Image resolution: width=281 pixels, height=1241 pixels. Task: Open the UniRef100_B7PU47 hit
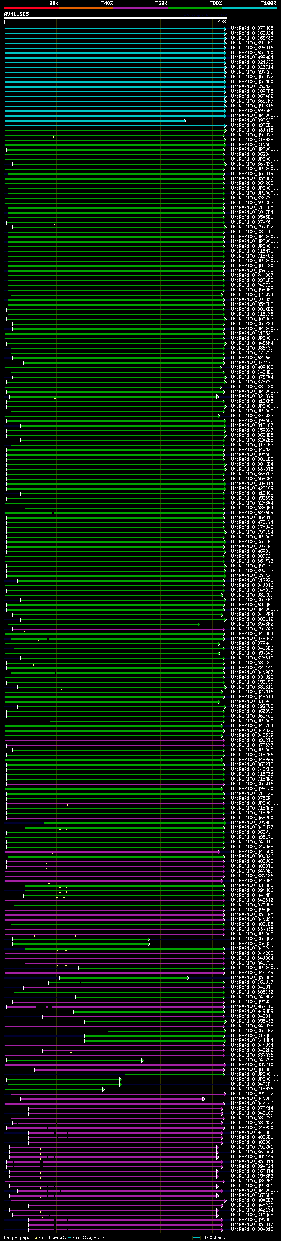(x=252, y=639)
